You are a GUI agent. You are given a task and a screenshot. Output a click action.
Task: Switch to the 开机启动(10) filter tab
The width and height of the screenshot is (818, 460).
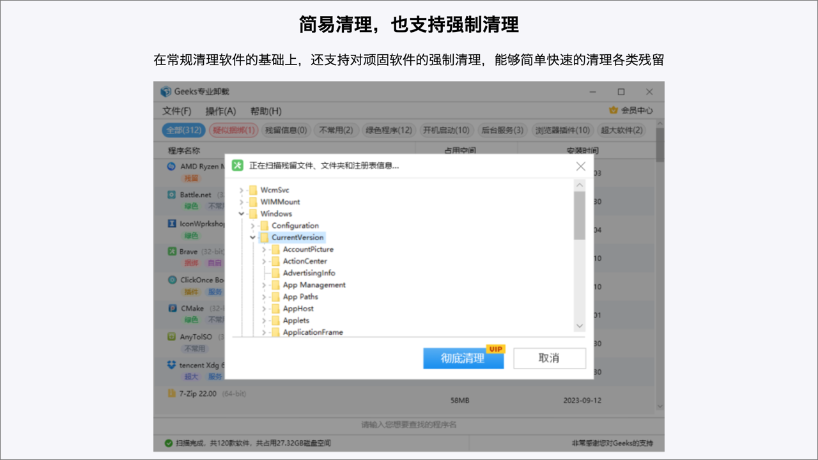[x=446, y=130]
